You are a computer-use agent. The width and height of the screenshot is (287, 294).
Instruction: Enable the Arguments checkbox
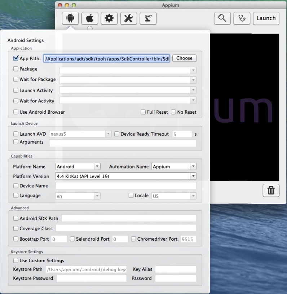click(16, 142)
